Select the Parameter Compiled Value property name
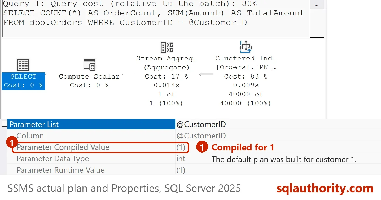The image size is (381, 200). point(63,147)
